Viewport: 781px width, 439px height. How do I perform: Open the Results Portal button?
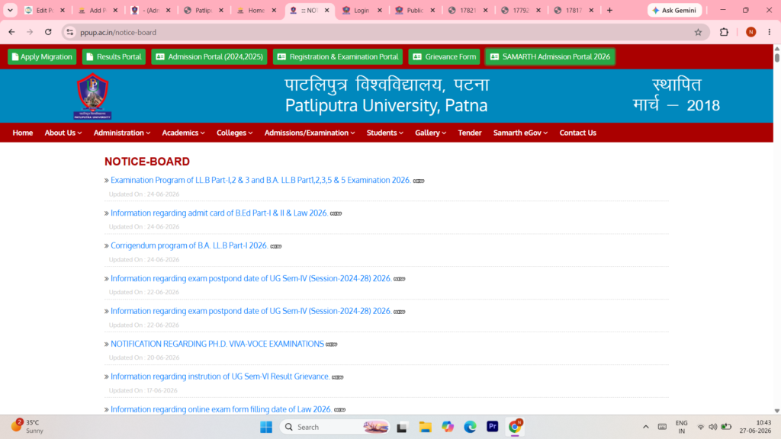point(114,56)
